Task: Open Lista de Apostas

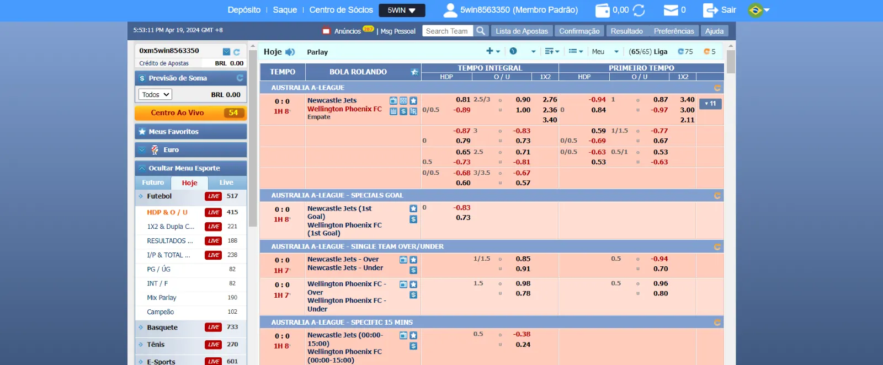Action: pyautogui.click(x=522, y=31)
